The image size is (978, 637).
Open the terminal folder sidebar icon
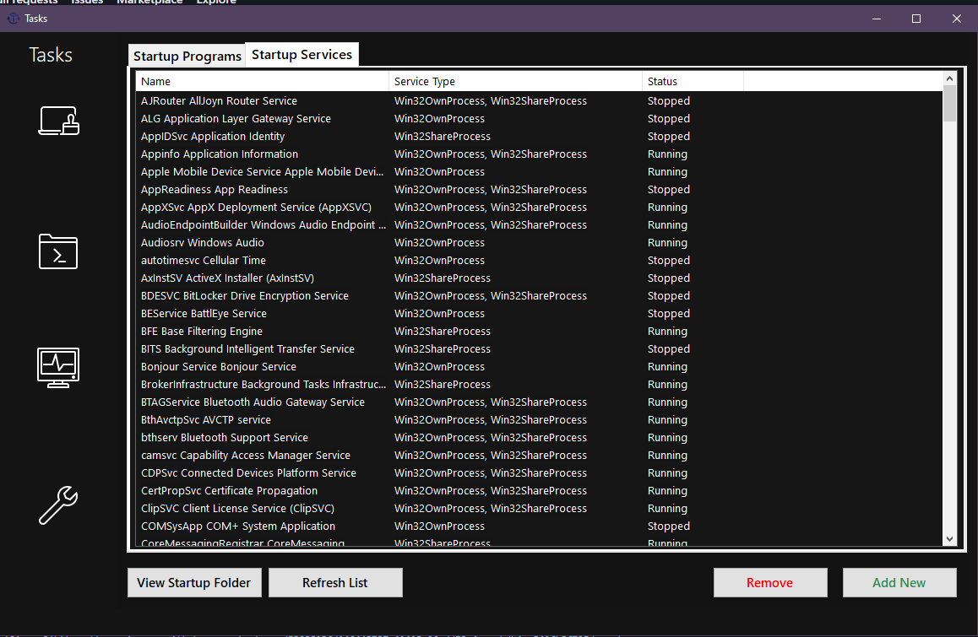[x=58, y=251]
